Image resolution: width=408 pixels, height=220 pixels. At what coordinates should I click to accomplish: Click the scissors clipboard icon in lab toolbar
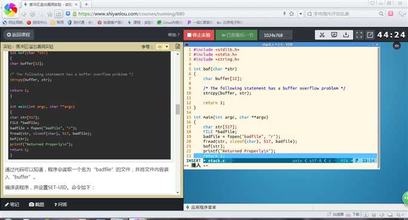click(x=322, y=35)
